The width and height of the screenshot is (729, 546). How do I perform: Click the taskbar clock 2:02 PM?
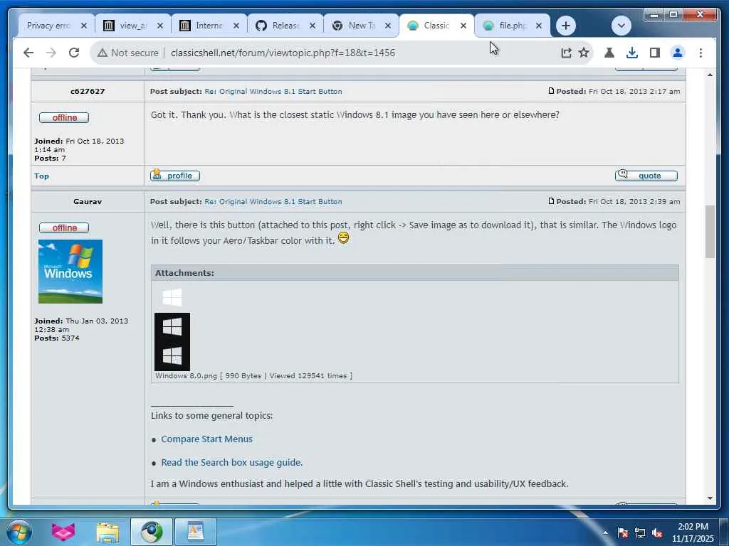pyautogui.click(x=693, y=532)
